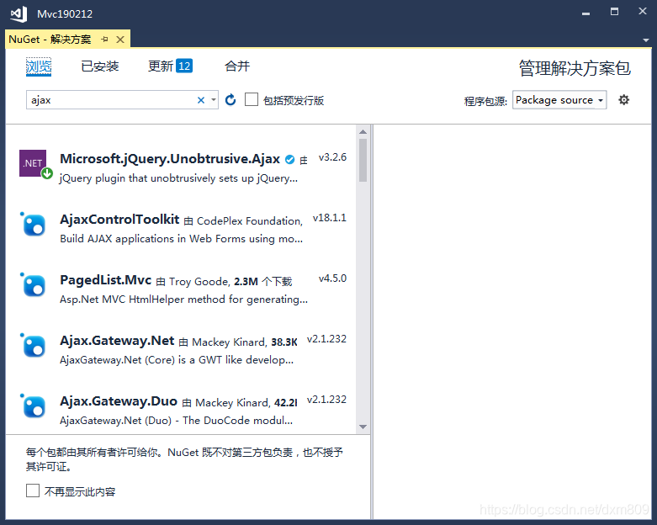The width and height of the screenshot is (657, 525).
Task: Refresh the package search results
Action: 230,100
